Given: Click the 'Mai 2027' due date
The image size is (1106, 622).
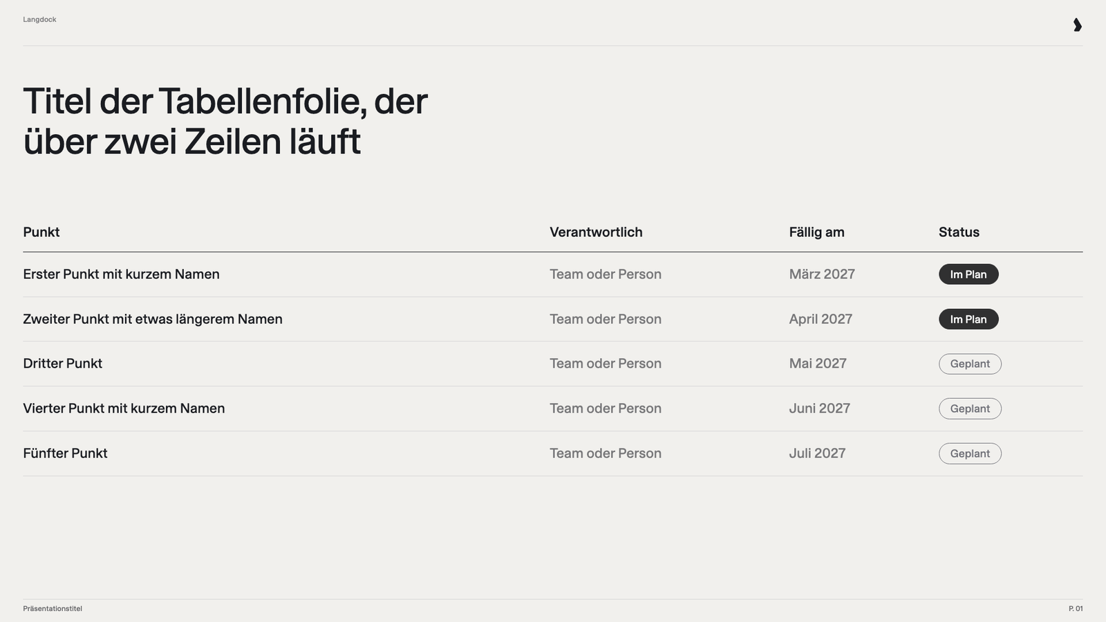Looking at the screenshot, I should click(x=818, y=364).
